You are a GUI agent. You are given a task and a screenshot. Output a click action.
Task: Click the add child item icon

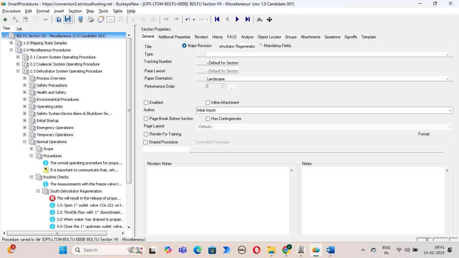15,19
